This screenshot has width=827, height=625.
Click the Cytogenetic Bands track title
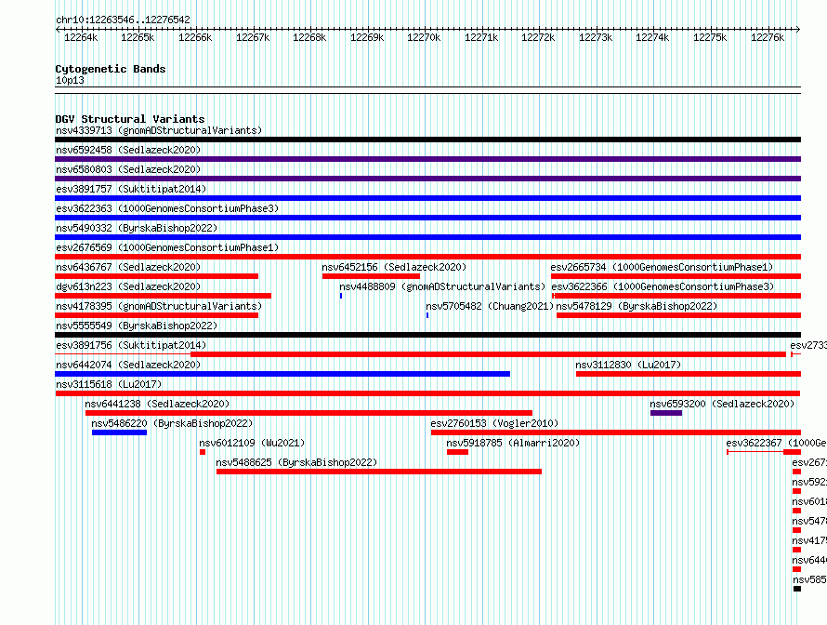click(111, 69)
